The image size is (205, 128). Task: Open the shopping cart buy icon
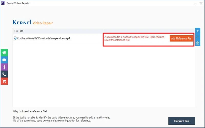(x=4, y=81)
